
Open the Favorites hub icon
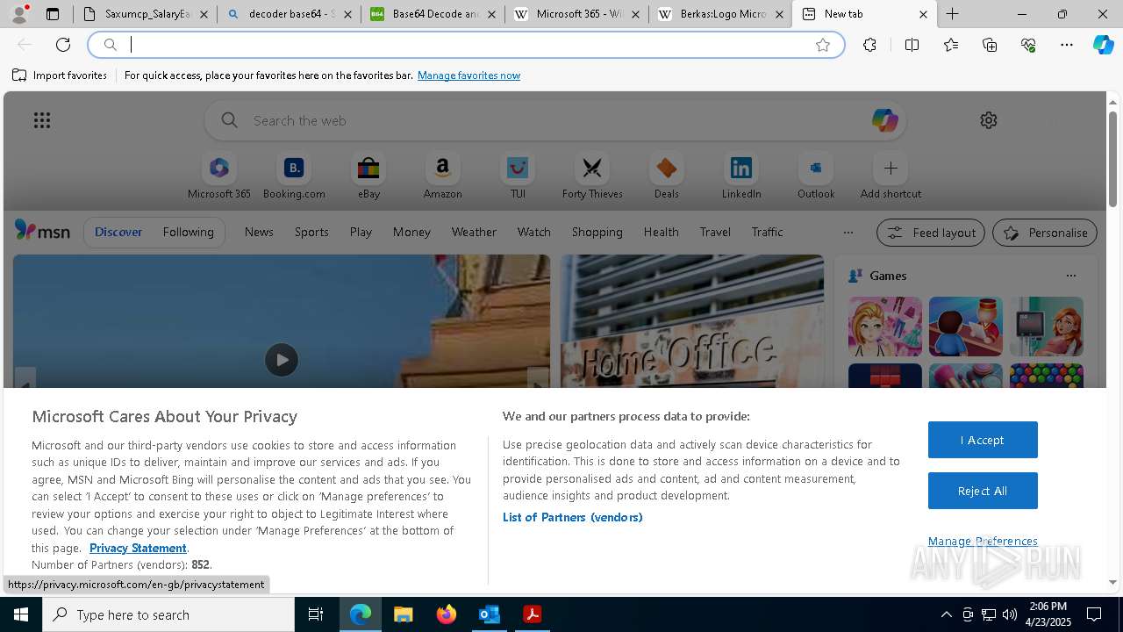pos(951,45)
